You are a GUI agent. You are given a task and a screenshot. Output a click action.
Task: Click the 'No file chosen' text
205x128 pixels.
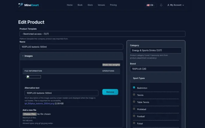[x=44, y=114]
